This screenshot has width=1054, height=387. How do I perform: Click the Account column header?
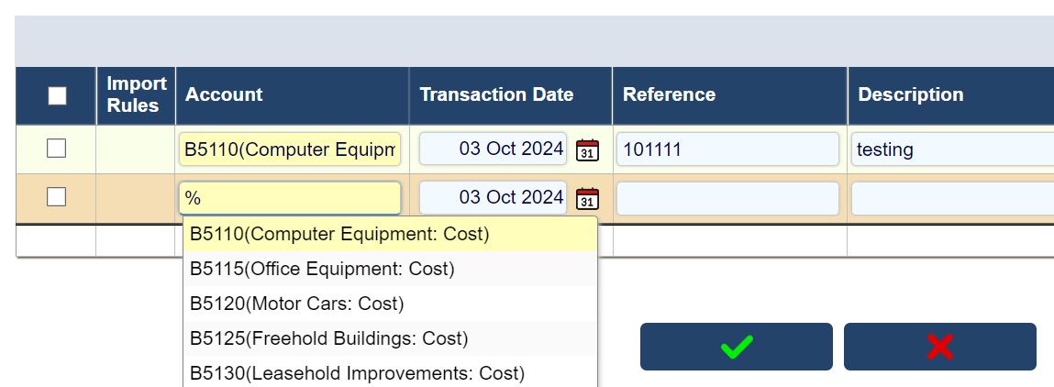pos(224,94)
